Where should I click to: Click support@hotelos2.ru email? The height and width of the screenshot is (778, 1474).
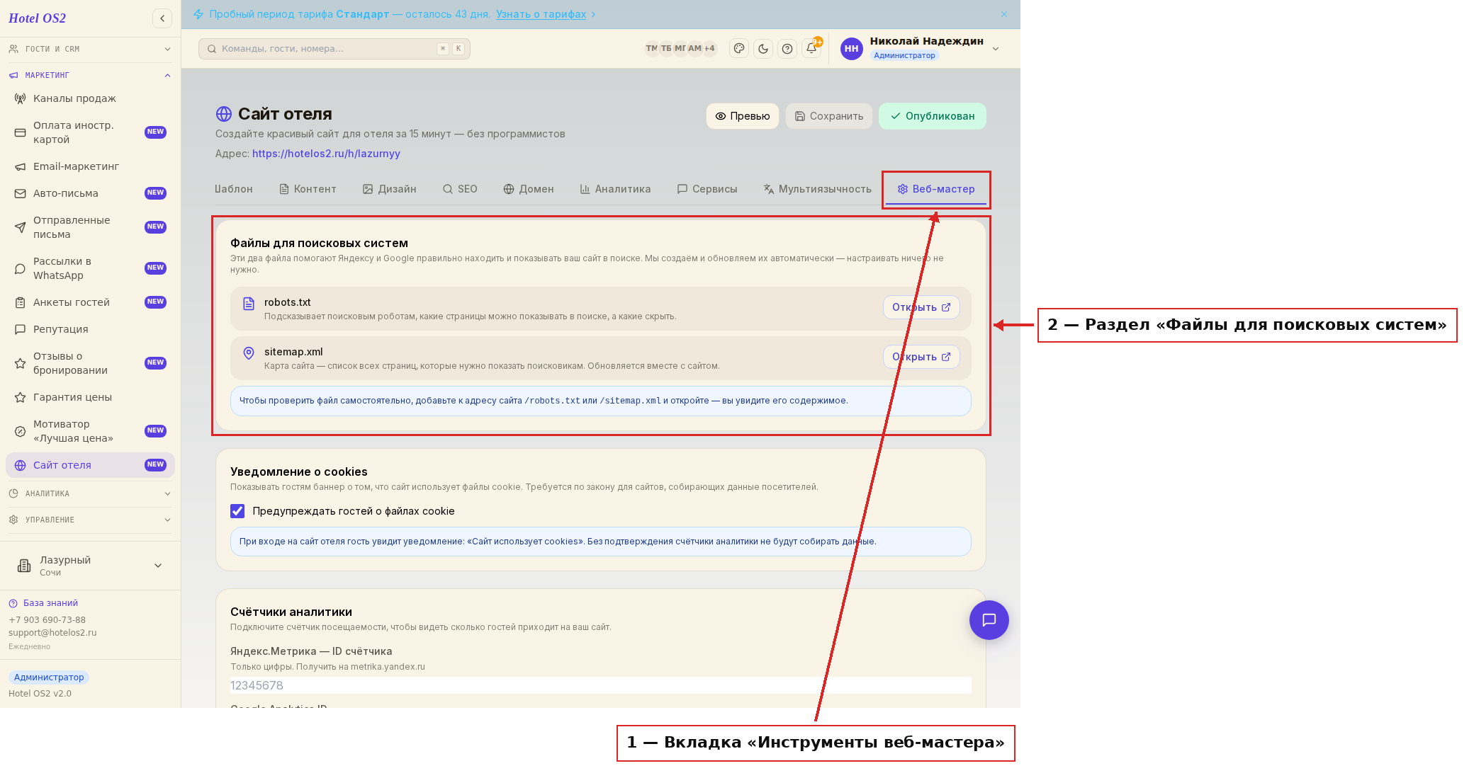[x=52, y=633]
